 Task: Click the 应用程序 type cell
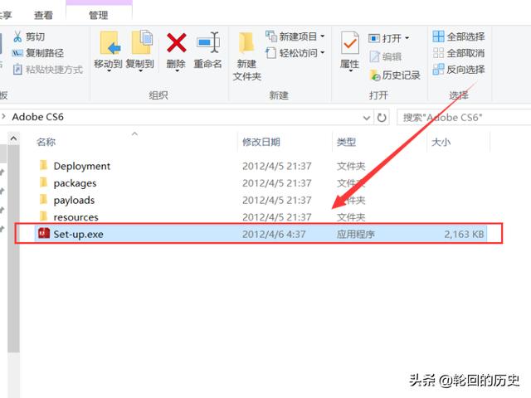tap(356, 234)
